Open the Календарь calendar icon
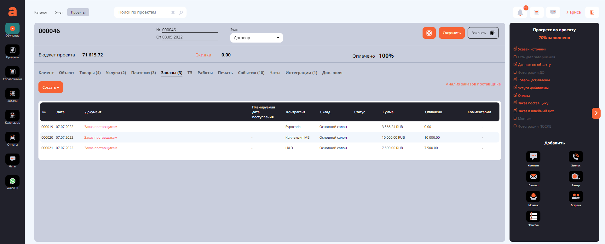This screenshot has width=605, height=244. (12, 116)
